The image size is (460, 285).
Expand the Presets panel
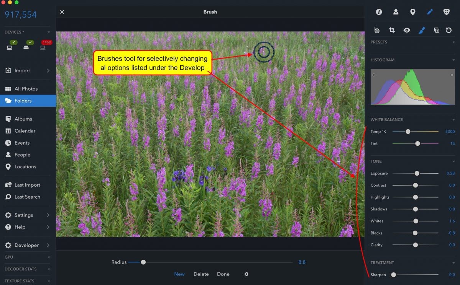(453, 42)
